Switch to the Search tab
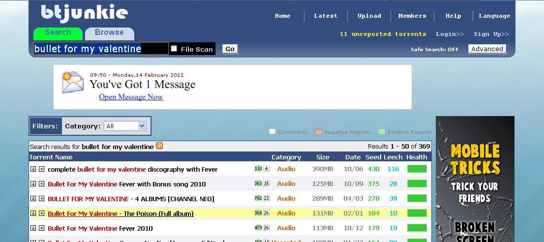This screenshot has width=544, height=242. tap(58, 33)
